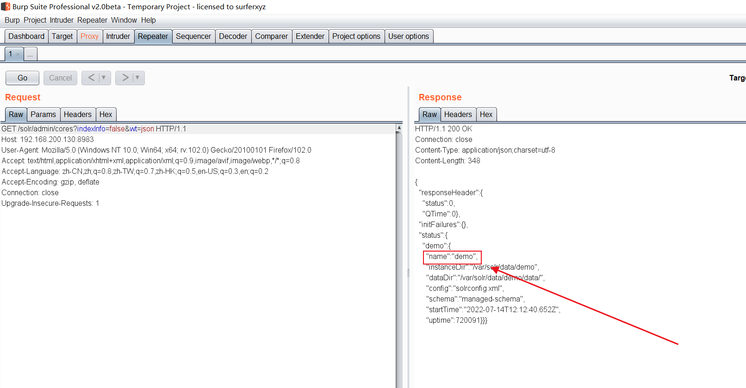Click the "QTime":0 JSON line
The image size is (746, 388).
pos(441,214)
